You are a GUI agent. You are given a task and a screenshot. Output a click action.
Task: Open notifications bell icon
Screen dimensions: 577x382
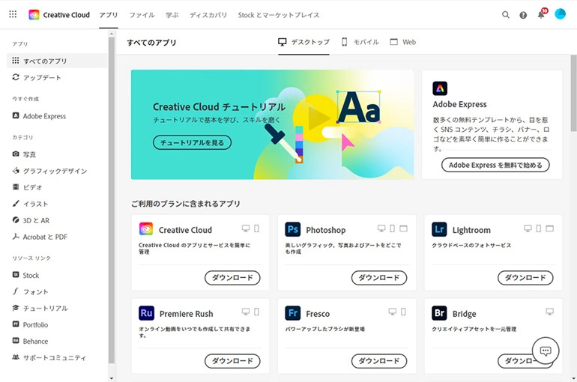(541, 15)
